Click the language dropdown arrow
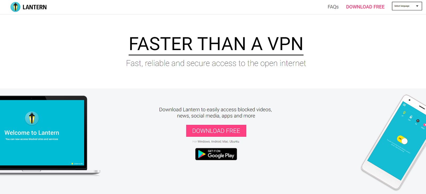Screen dimensions: 426x194 point(417,6)
